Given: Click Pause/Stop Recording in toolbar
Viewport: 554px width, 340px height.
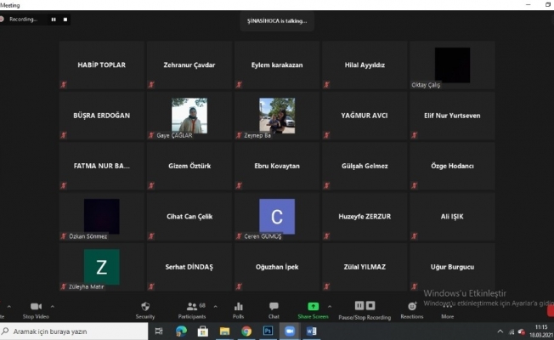Looking at the screenshot, I should point(365,307).
